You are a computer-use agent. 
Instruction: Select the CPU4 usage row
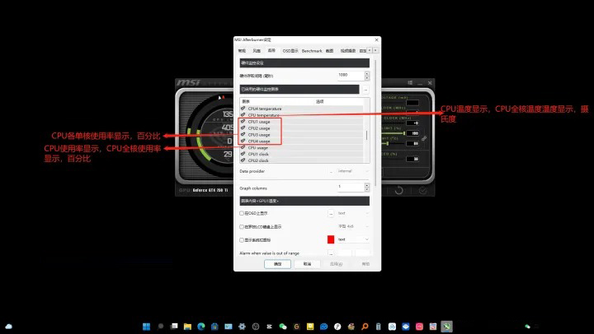click(301, 141)
